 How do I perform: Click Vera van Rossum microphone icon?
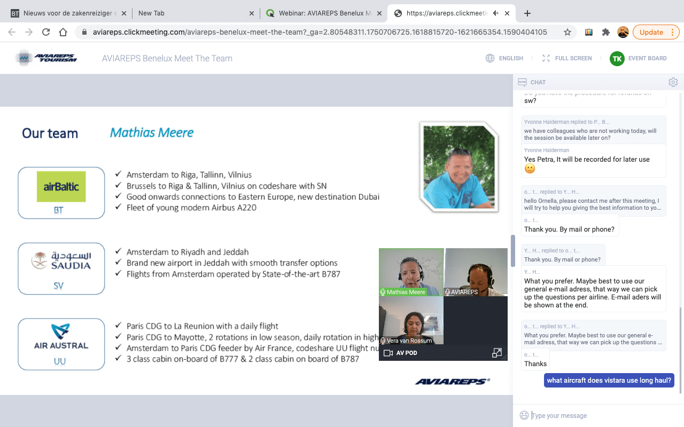pos(383,341)
